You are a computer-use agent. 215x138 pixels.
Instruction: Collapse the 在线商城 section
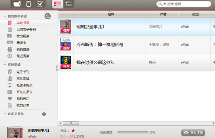(5, 65)
